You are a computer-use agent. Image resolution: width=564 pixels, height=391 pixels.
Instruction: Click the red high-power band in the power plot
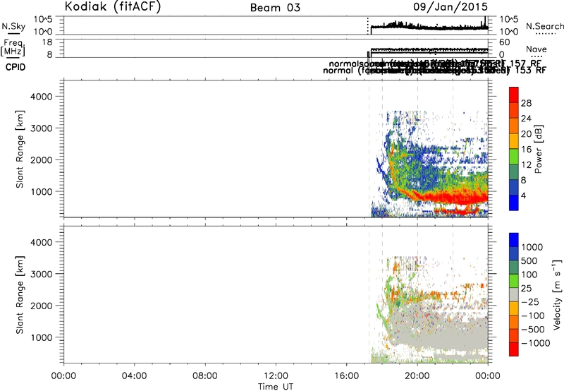point(453,198)
